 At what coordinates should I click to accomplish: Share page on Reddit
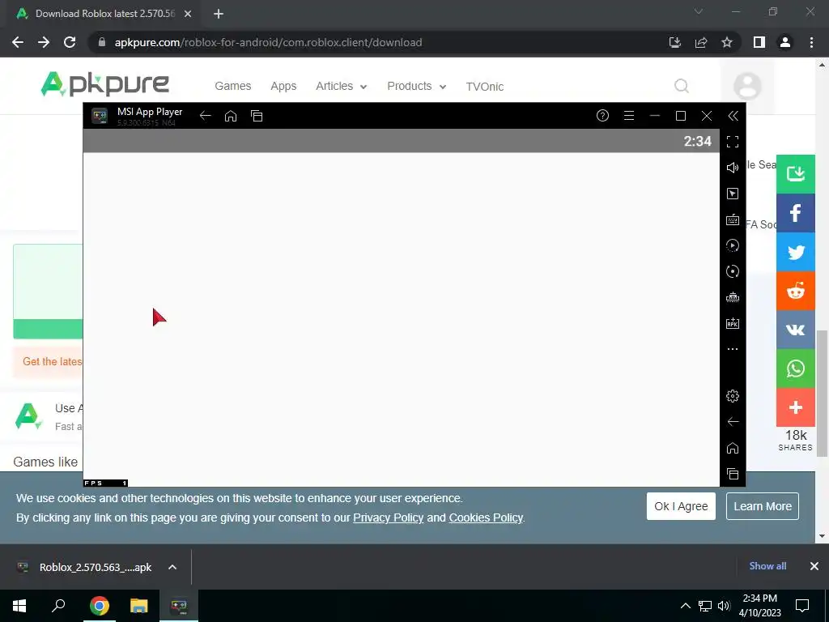796,291
